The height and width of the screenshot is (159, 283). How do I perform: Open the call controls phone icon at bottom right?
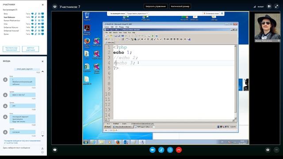click(x=268, y=150)
